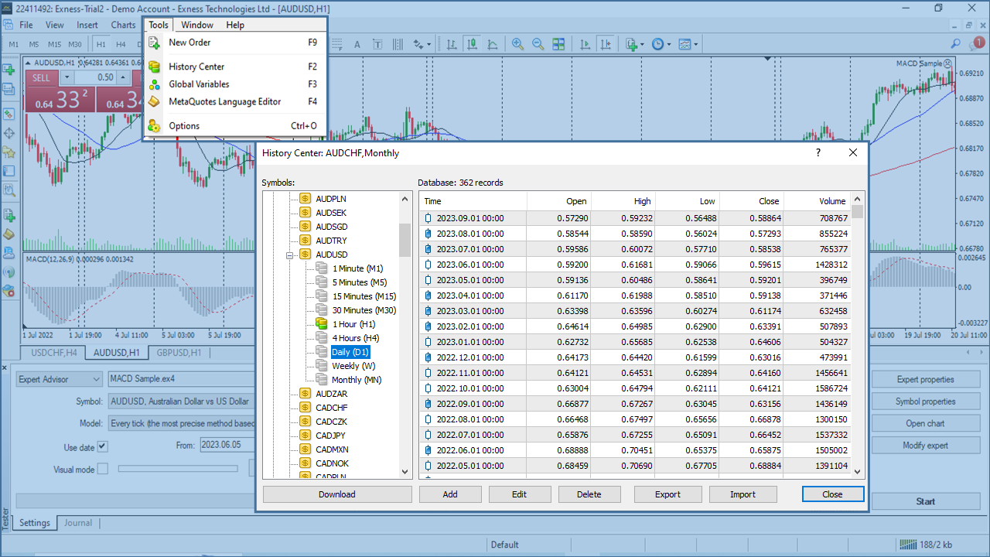Select the candlestick chart type icon

[471, 44]
